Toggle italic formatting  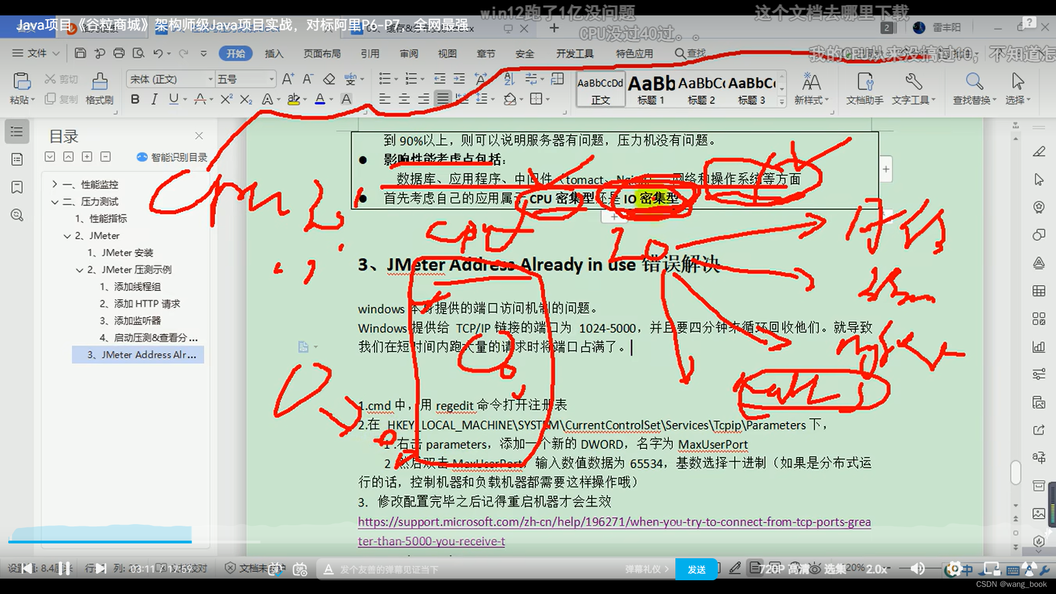click(x=155, y=99)
